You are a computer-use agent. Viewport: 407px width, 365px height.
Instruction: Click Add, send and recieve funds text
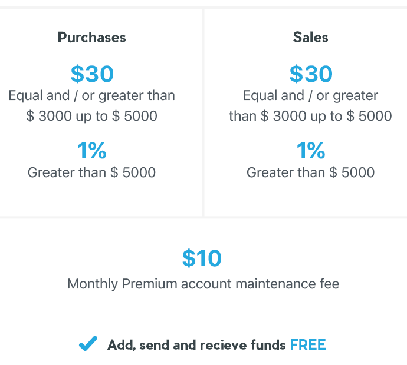coord(196,345)
